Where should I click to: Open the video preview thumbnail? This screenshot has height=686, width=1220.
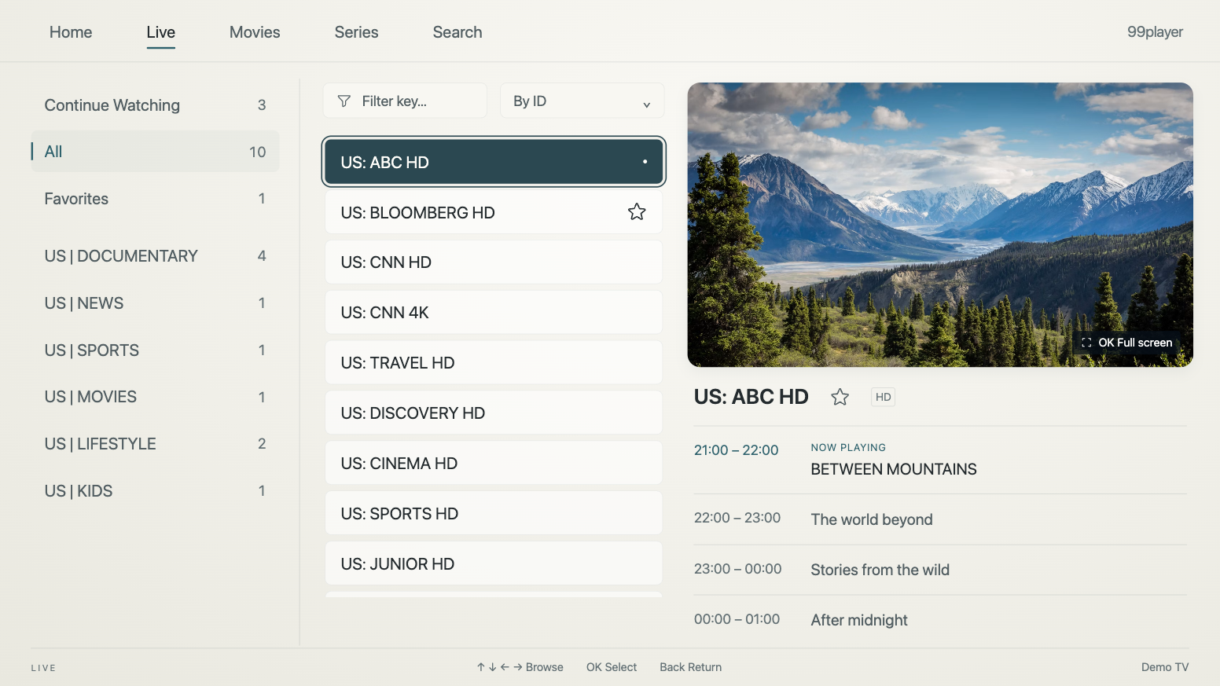click(x=940, y=225)
